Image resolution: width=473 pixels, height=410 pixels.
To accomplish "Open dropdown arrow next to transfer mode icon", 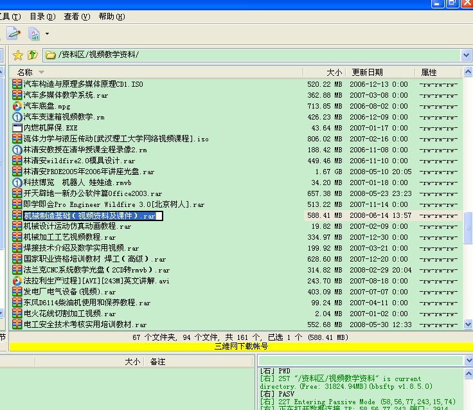I will click(47, 33).
